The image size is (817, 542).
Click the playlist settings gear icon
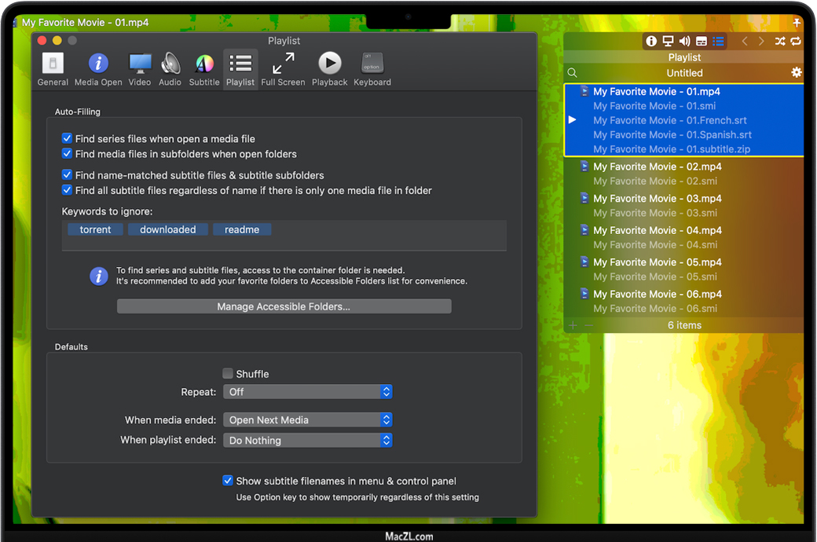(x=796, y=72)
